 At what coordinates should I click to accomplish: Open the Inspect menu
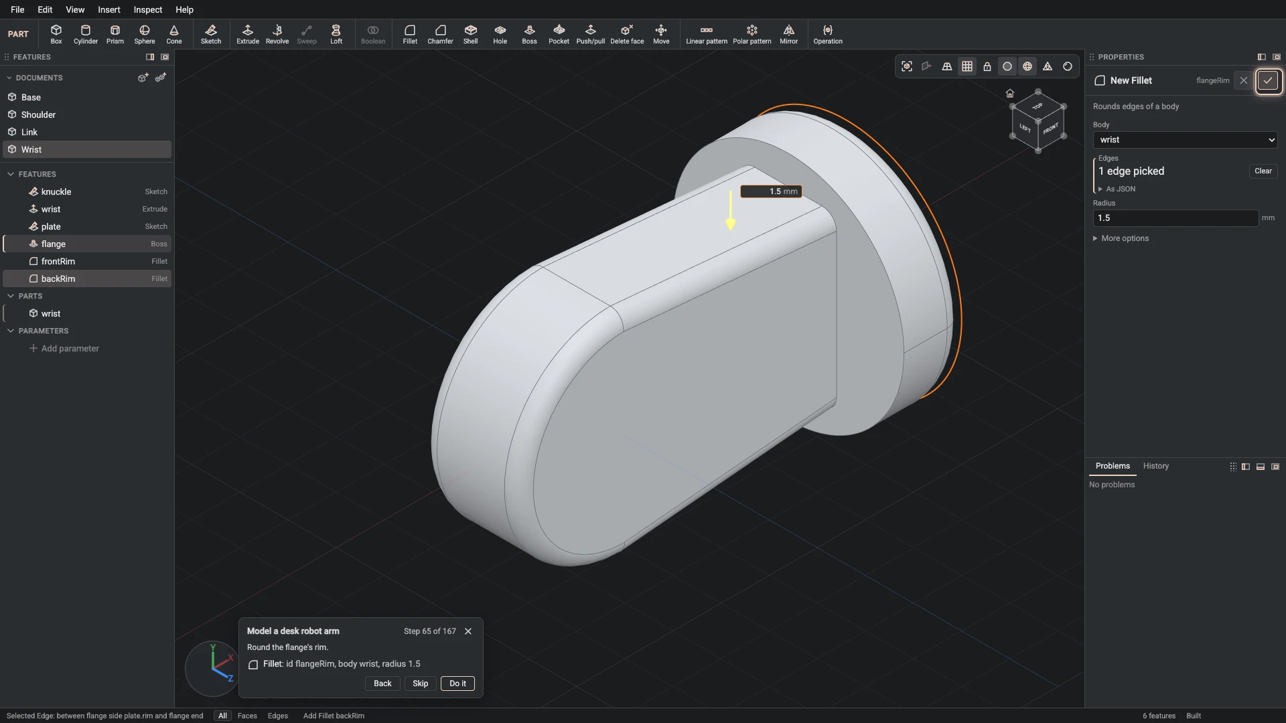coord(148,9)
